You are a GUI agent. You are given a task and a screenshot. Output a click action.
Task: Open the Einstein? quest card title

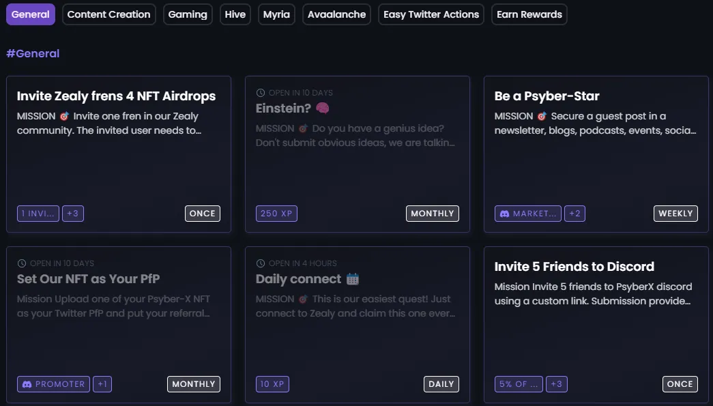coord(283,108)
